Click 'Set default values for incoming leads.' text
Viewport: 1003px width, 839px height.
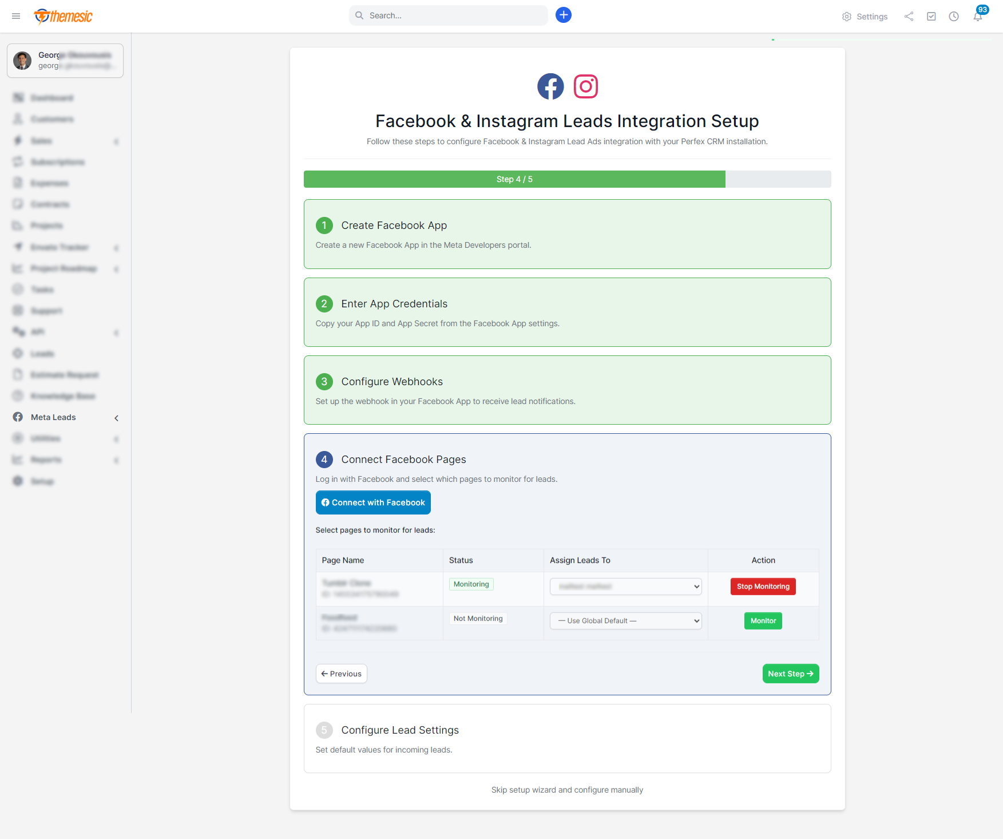384,750
